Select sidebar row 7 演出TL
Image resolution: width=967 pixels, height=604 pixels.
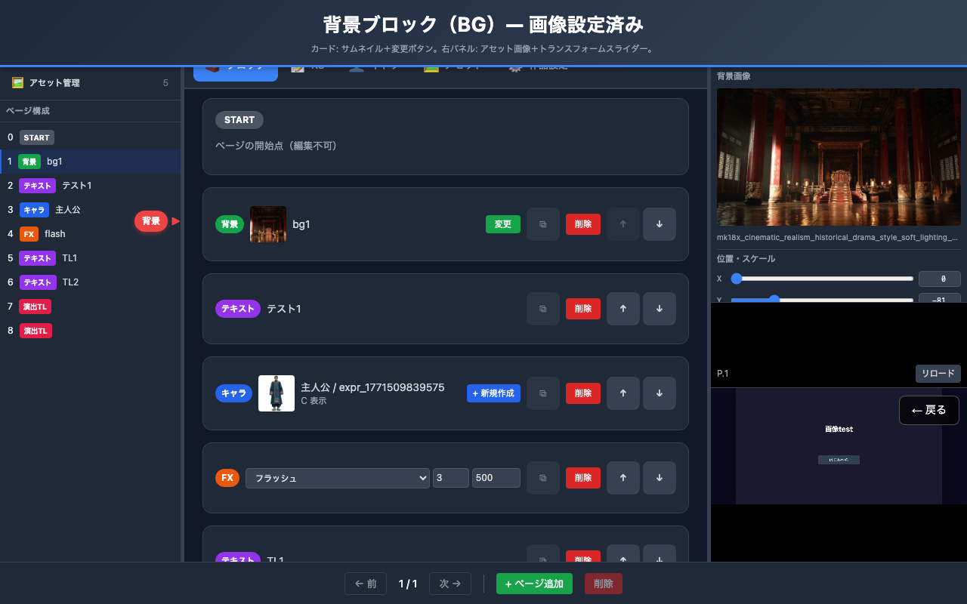[x=90, y=307]
